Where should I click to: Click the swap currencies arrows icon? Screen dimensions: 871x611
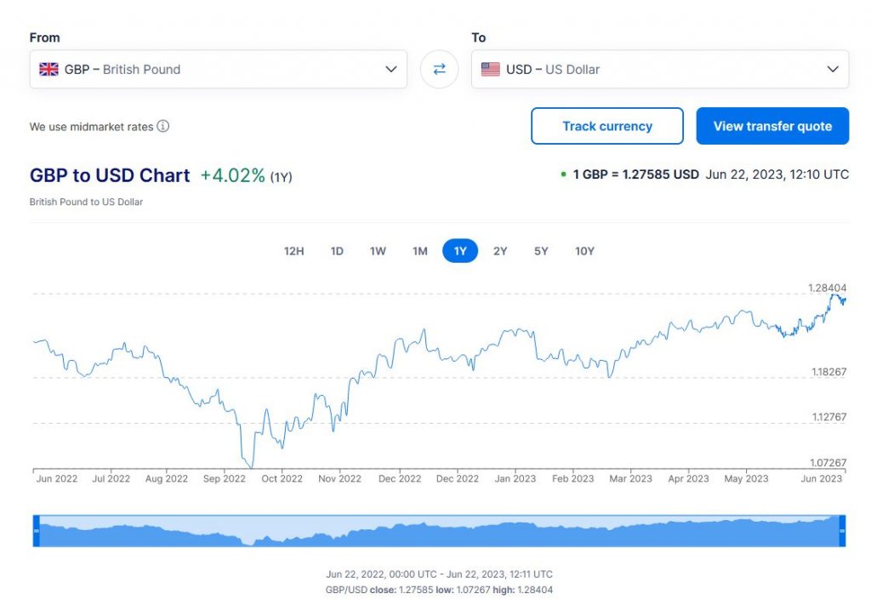click(x=439, y=69)
